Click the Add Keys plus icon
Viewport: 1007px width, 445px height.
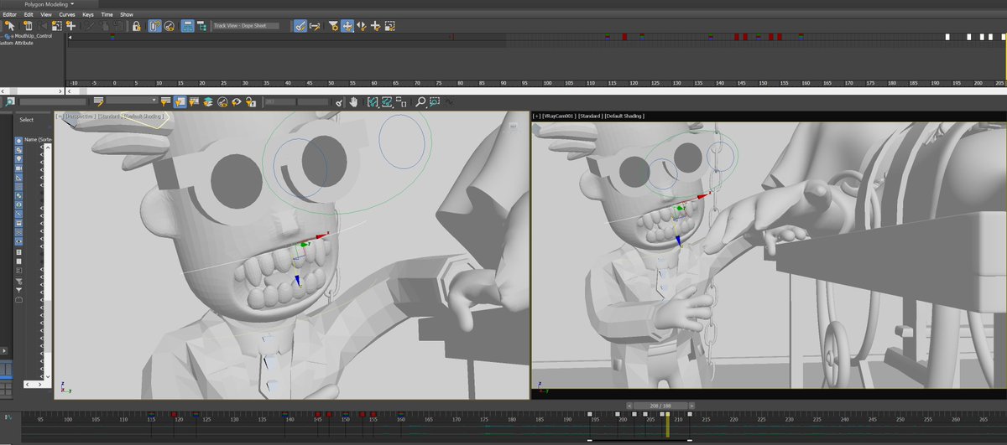(70, 26)
